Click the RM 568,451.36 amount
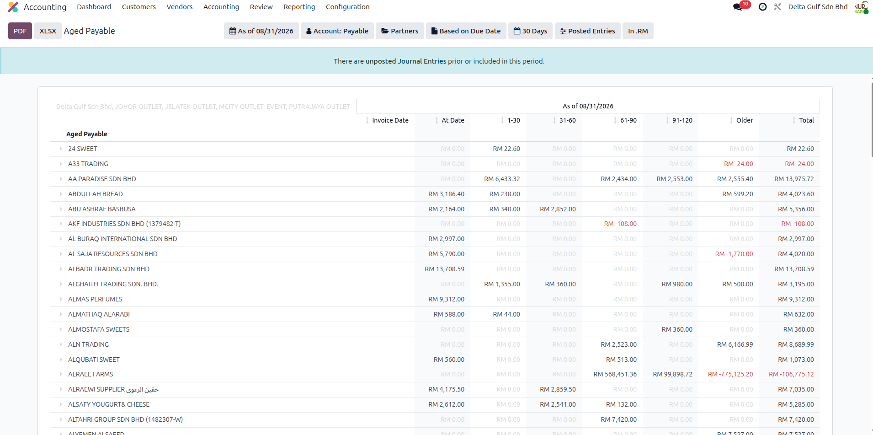 pos(615,374)
